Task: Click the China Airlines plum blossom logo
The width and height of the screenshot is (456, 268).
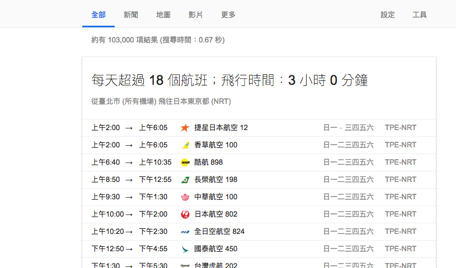Action: point(185,197)
